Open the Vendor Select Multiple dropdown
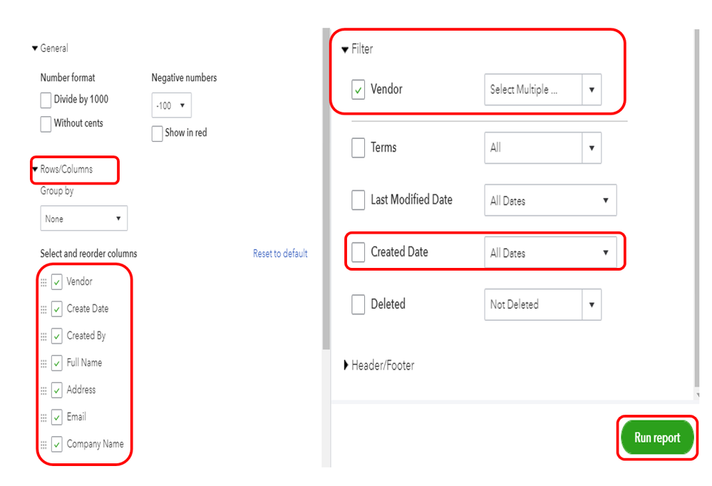 542,90
